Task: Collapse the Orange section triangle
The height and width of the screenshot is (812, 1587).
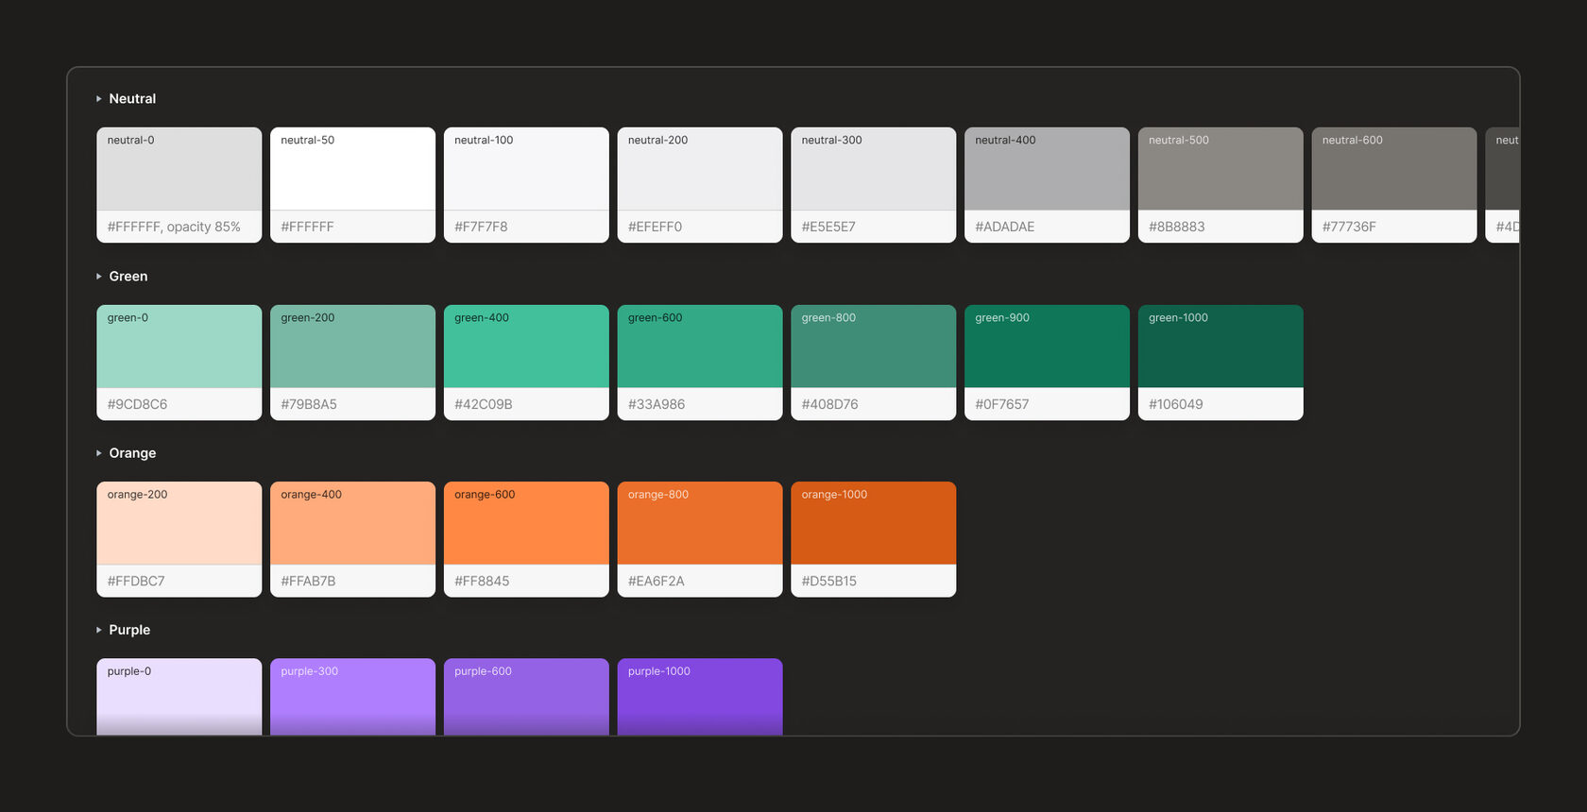Action: click(98, 453)
